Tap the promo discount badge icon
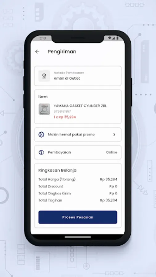The width and height of the screenshot is (156, 277). click(41, 134)
